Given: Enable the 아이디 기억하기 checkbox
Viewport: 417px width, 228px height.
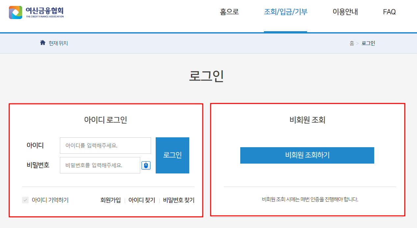Looking at the screenshot, I should 25,200.
